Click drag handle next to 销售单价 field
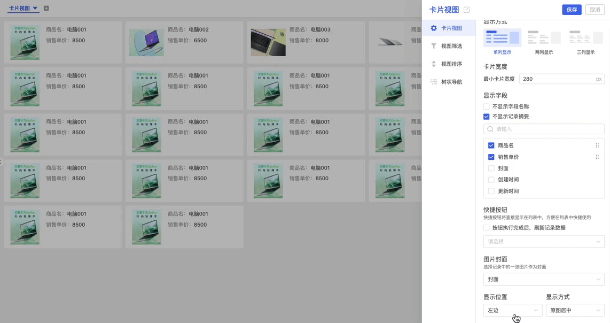Viewport: 610px width, 323px height. [597, 157]
